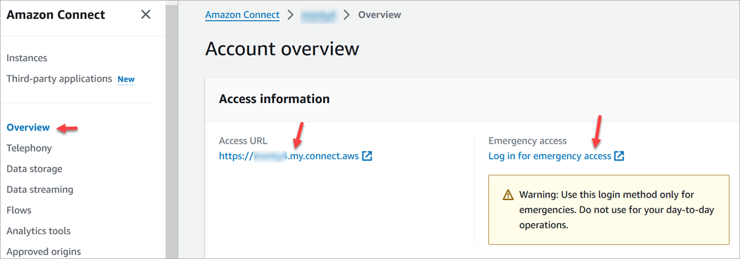Open Third-party applications in the sidebar
This screenshot has width=740, height=259.
pyautogui.click(x=59, y=79)
